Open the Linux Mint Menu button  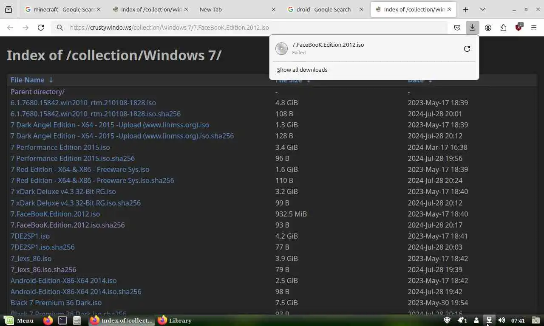[19, 320]
